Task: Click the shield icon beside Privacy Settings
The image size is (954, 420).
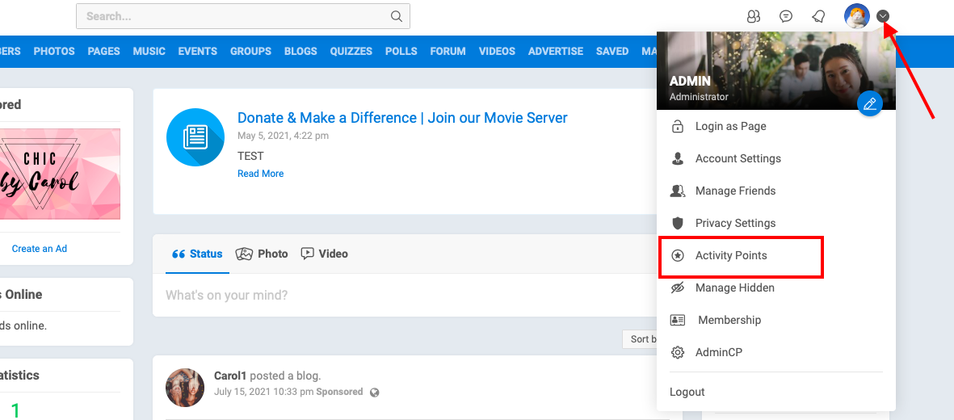Action: pyautogui.click(x=677, y=224)
